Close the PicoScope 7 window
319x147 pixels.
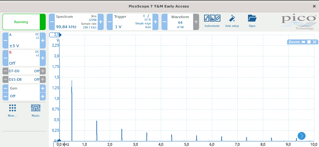314,6
